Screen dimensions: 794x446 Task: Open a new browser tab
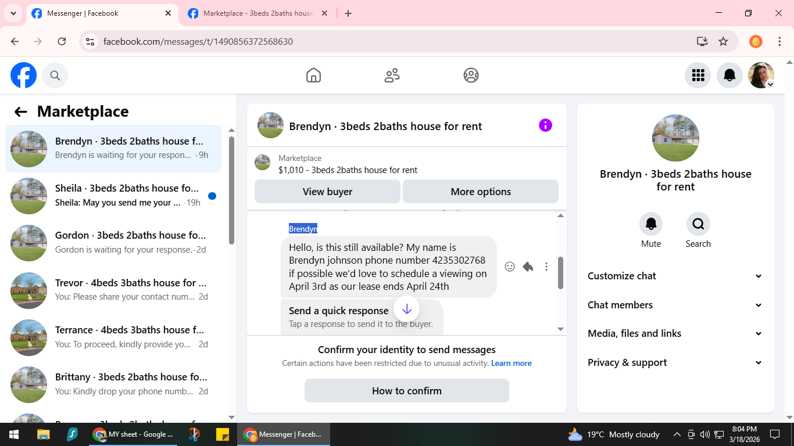(348, 13)
